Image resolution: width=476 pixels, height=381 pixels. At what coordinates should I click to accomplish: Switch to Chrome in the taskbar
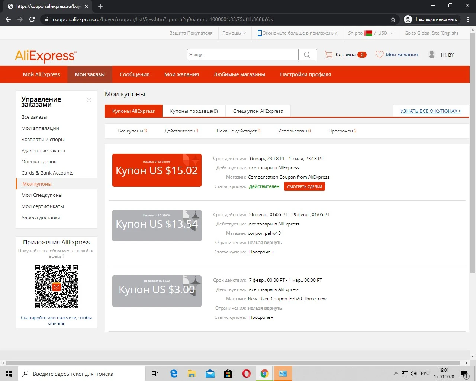(x=264, y=374)
